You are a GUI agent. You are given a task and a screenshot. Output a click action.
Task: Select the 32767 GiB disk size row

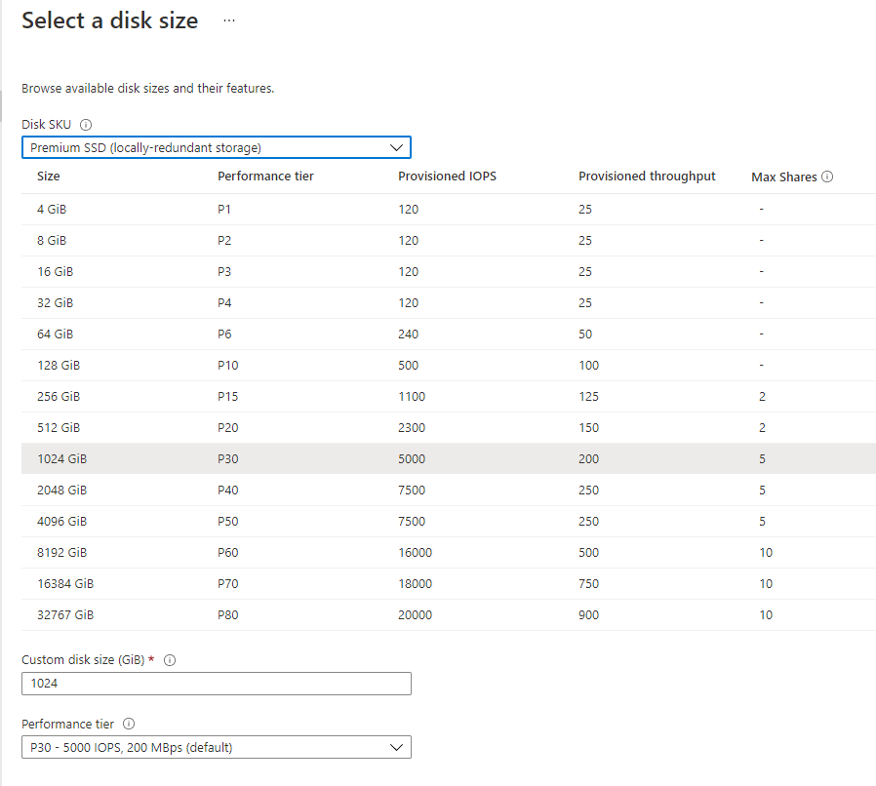pos(449,615)
